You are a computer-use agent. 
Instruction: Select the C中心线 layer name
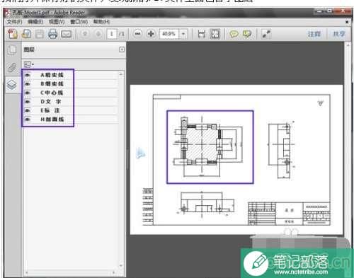pos(52,93)
